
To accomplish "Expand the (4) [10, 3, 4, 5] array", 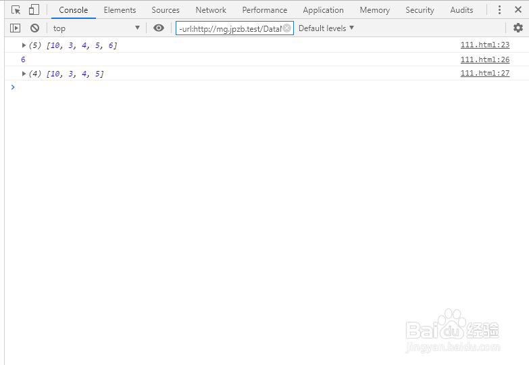I will pyautogui.click(x=24, y=74).
